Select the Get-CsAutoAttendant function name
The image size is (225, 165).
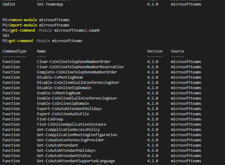tap(57, 145)
